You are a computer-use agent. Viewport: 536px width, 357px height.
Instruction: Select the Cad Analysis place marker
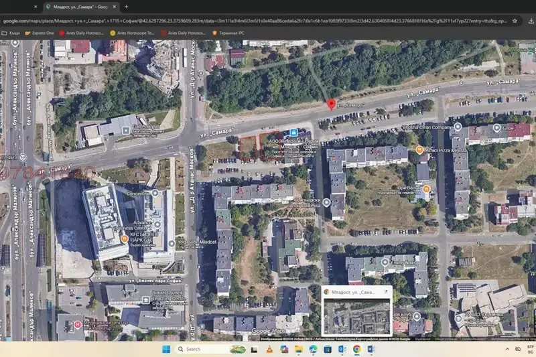coord(126,130)
